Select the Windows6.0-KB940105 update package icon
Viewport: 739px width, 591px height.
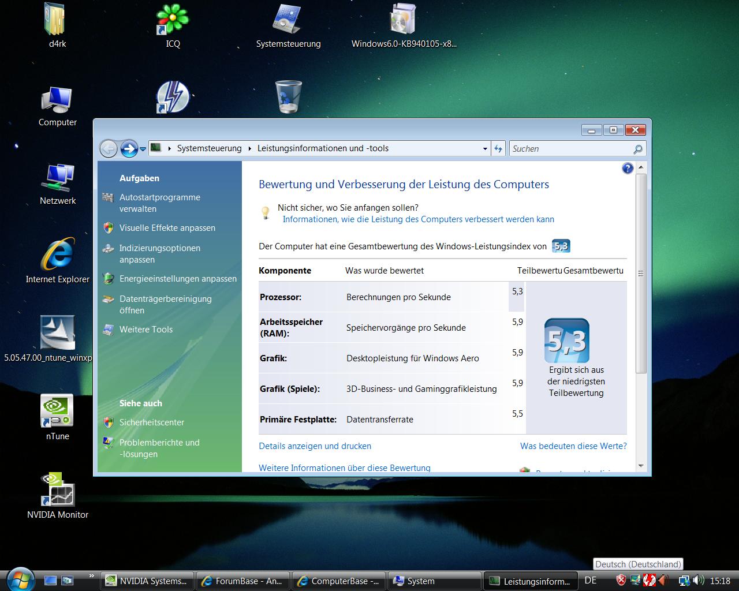coord(404,25)
